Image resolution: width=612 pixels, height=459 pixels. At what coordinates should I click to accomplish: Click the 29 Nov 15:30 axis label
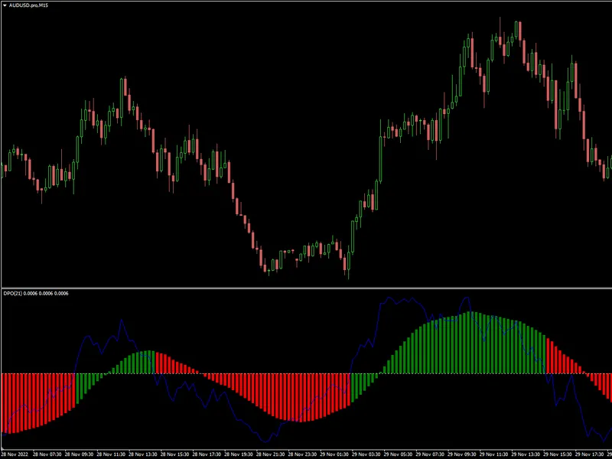click(x=558, y=454)
